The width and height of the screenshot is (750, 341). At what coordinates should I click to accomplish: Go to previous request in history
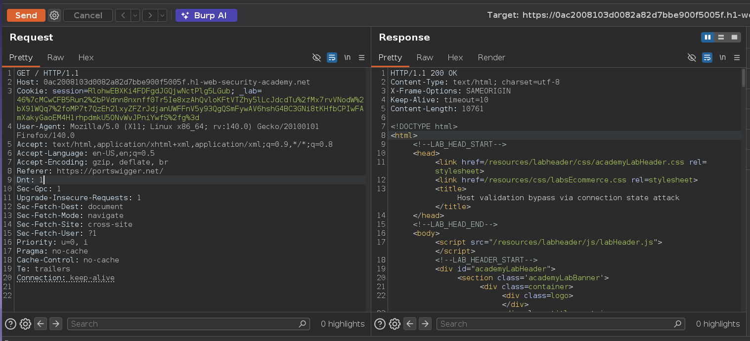123,15
